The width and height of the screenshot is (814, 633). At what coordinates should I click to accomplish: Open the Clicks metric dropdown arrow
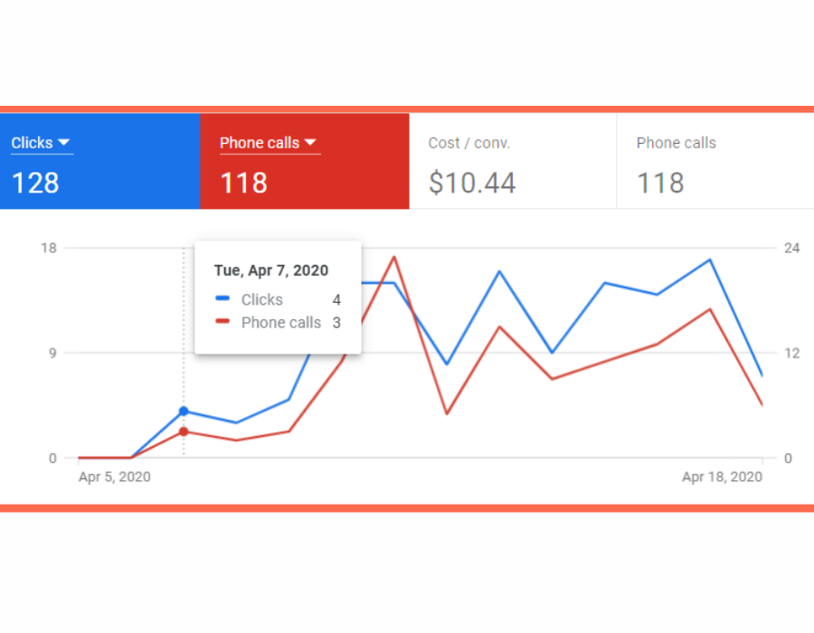(x=64, y=142)
